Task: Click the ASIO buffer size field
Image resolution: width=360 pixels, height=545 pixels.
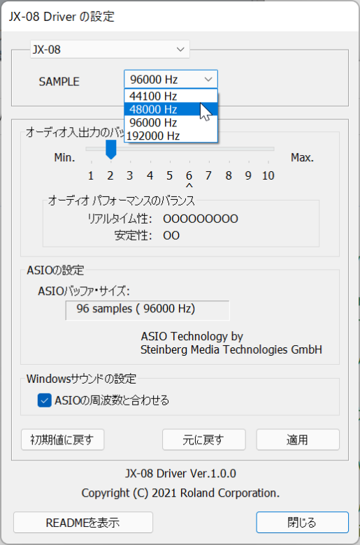Action: coord(147,310)
